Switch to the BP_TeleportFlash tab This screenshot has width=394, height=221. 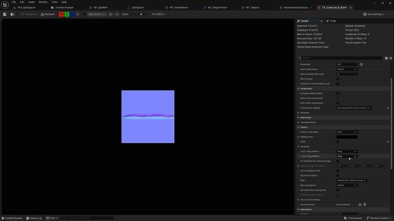[217, 7]
